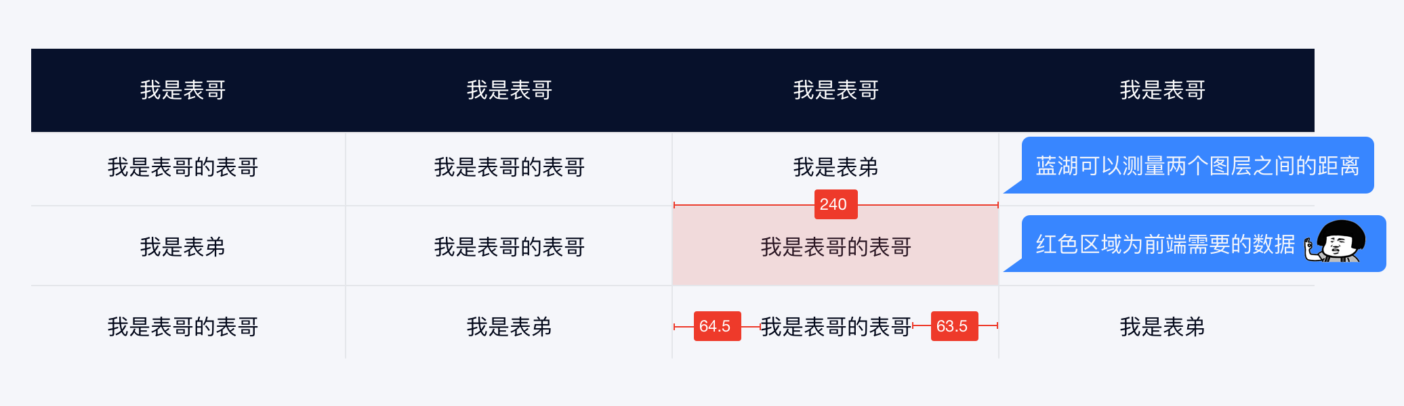Click the meme face sticker in the blue bubble
This screenshot has height=406, width=1404.
[x=1334, y=242]
